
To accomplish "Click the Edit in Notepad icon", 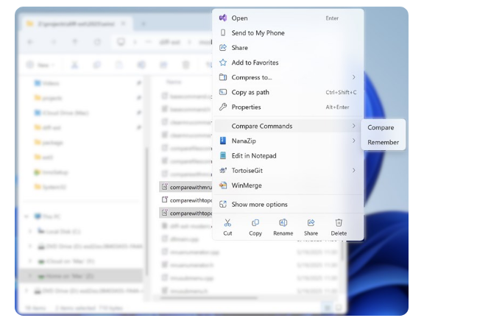I will click(x=223, y=155).
